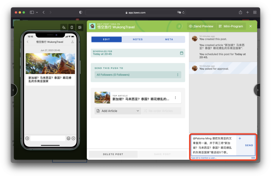Select the image preview icon above the phone
271x177 pixels.
point(80,27)
